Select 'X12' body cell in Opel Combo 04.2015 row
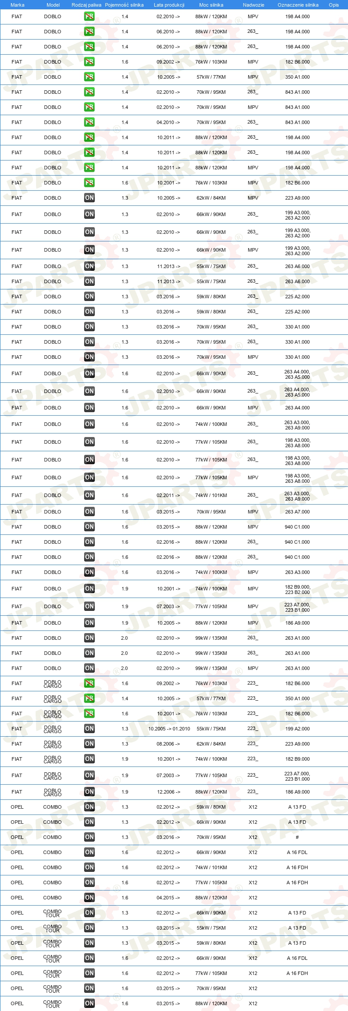Viewport: 348px width, 1011px height. (x=253, y=898)
